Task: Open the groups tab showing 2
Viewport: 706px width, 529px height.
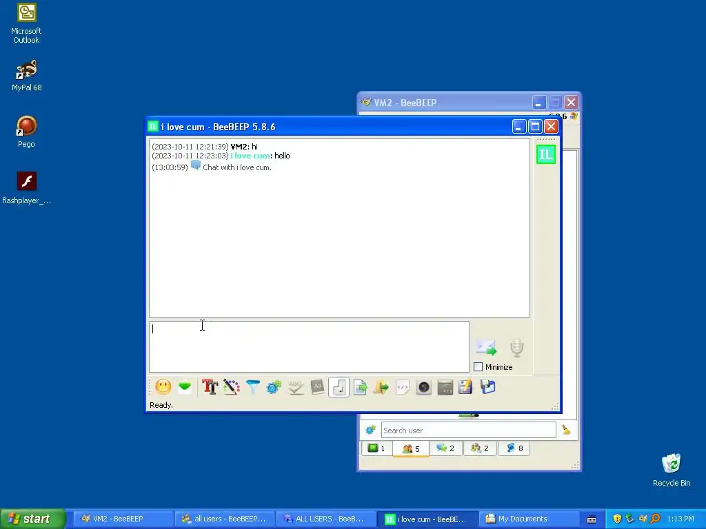Action: pyautogui.click(x=480, y=448)
